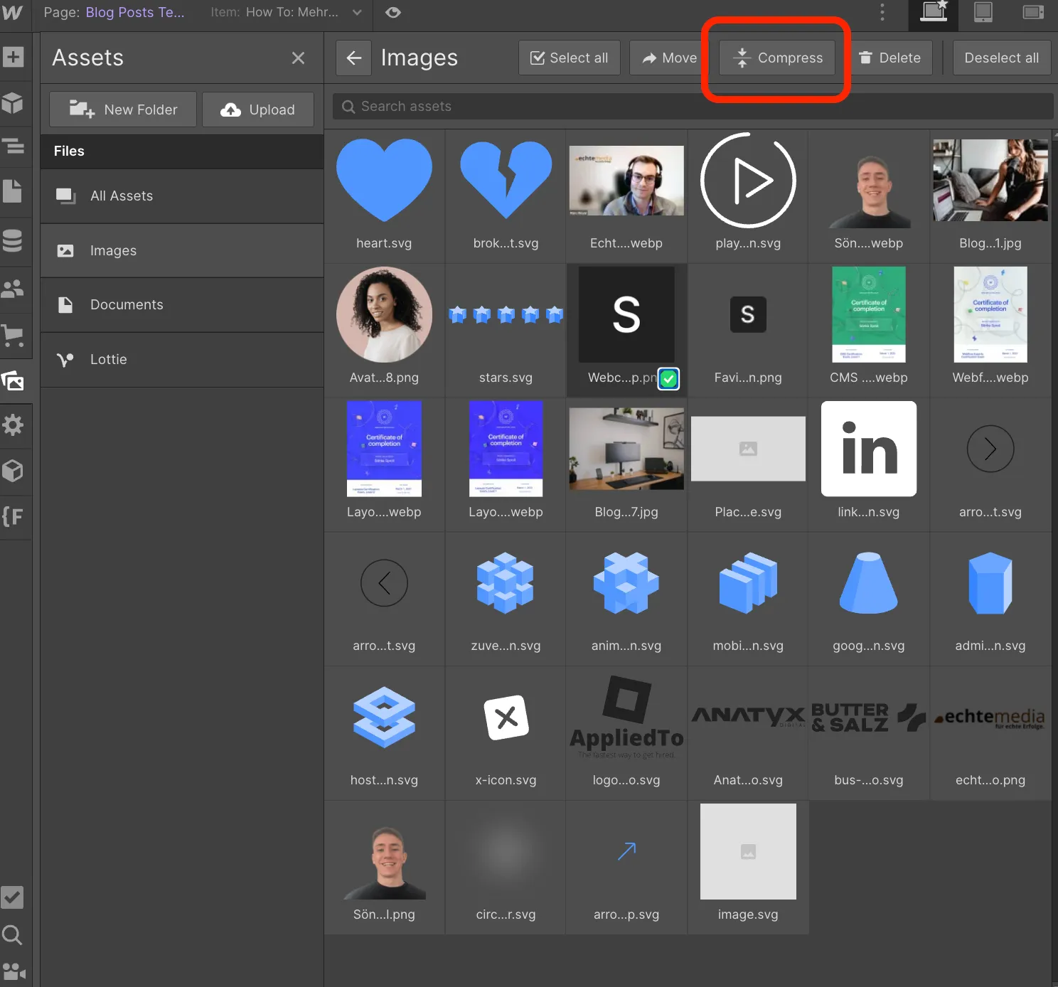The width and height of the screenshot is (1058, 987).
Task: Open the three-dot more options menu
Action: pyautogui.click(x=882, y=12)
